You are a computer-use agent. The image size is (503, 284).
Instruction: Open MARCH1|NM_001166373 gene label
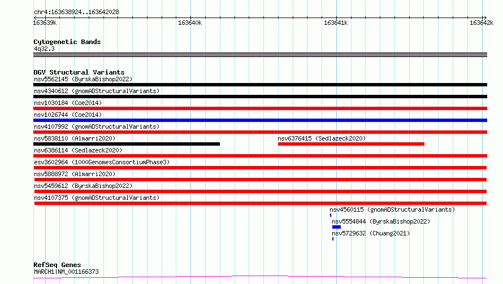tap(66, 272)
